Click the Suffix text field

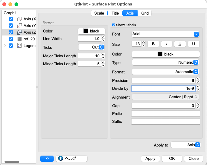165,122
